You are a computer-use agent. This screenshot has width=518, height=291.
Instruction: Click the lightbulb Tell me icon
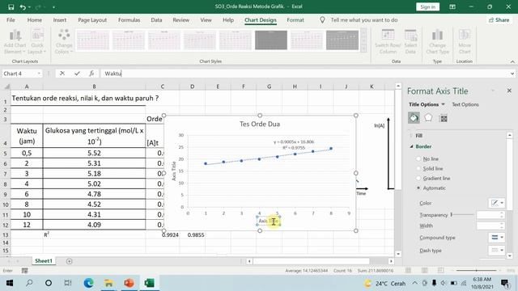tap(322, 19)
